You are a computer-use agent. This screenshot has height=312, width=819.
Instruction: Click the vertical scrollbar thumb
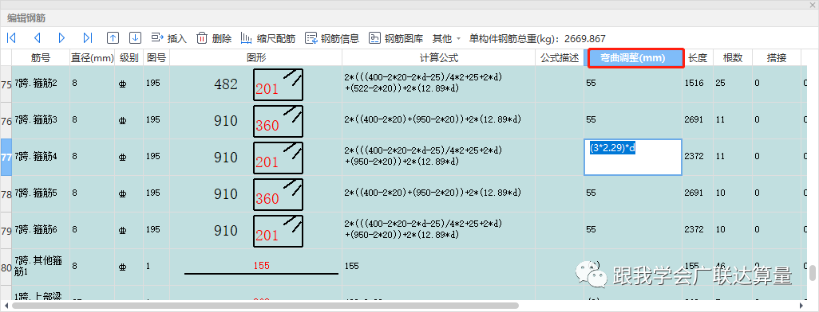point(813,272)
